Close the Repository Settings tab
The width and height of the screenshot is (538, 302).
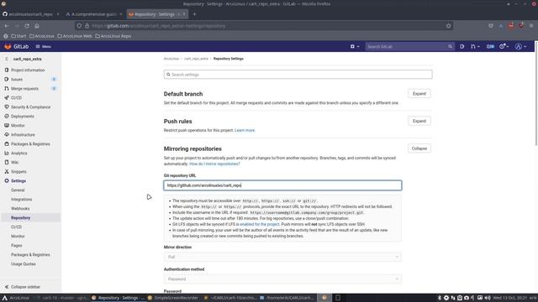click(x=184, y=14)
